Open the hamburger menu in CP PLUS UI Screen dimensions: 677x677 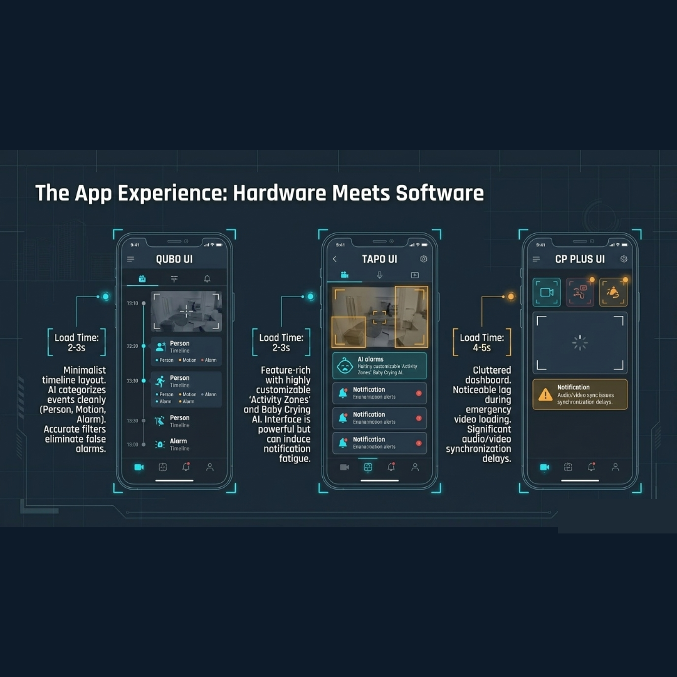(x=536, y=259)
